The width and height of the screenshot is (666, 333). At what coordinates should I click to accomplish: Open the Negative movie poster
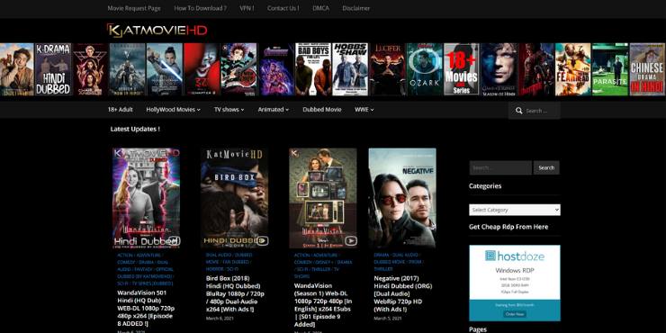point(402,198)
